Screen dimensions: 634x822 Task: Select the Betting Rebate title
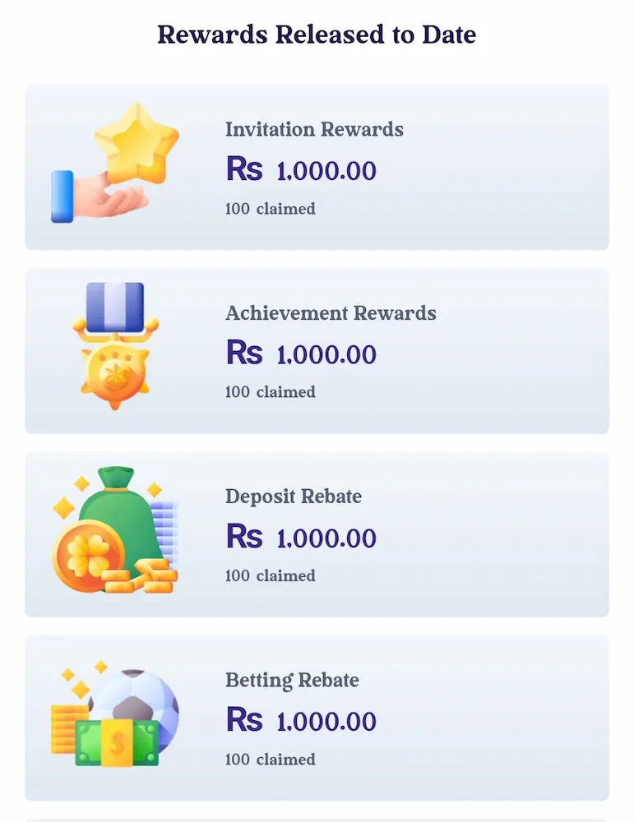pyautogui.click(x=292, y=681)
